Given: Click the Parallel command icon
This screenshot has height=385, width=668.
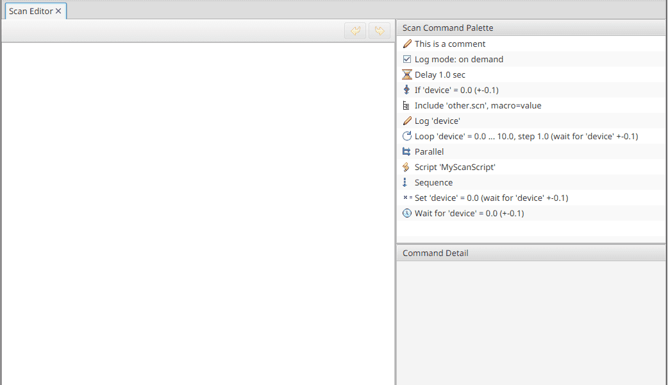Looking at the screenshot, I should 406,152.
